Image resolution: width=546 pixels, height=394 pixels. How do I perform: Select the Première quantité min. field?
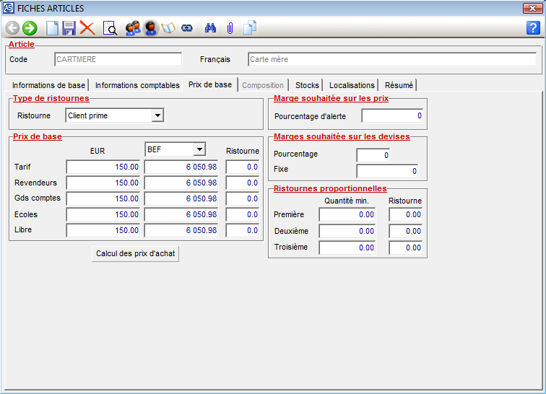coord(347,215)
